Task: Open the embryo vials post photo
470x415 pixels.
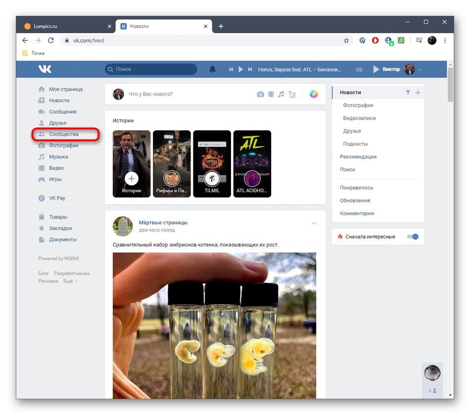Action: (x=214, y=325)
